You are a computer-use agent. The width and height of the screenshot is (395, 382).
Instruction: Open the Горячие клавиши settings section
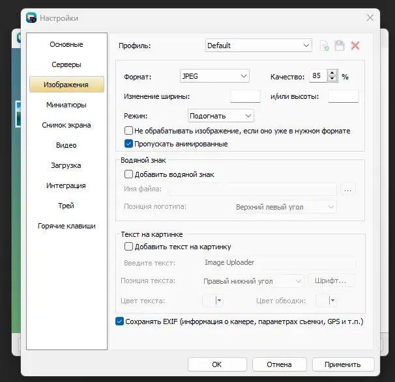coord(66,226)
